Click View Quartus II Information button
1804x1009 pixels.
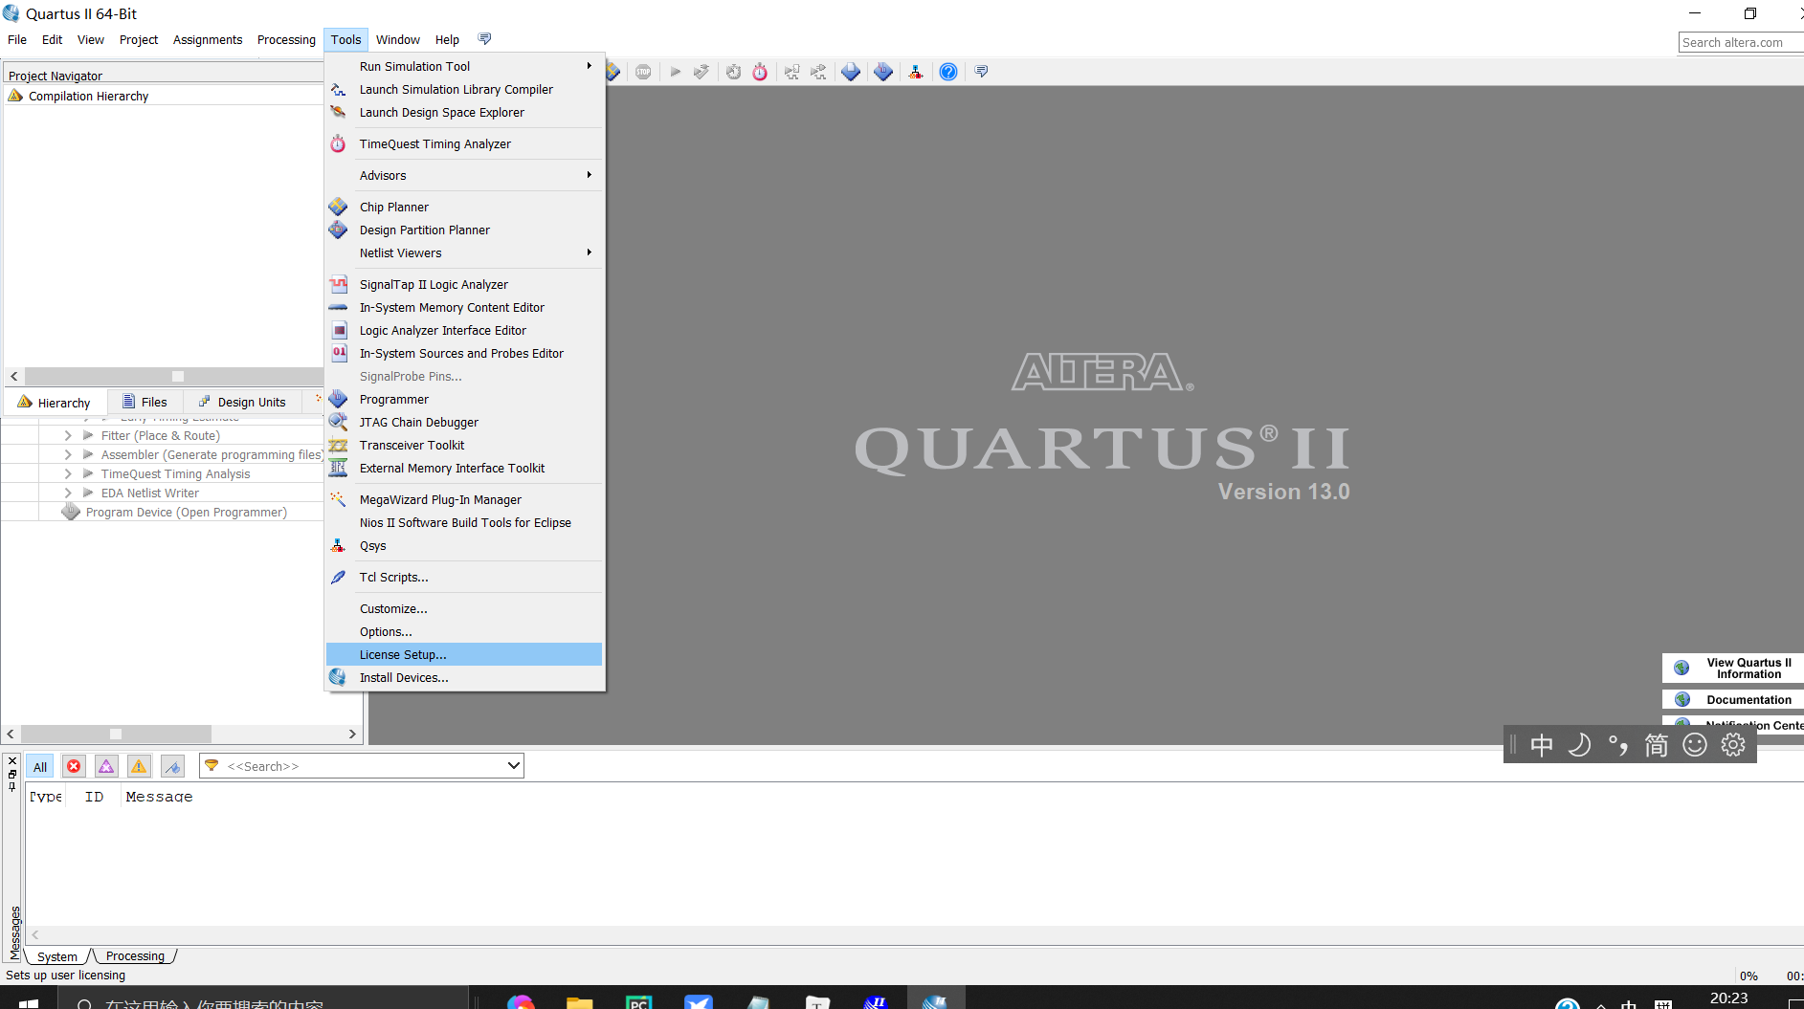(1733, 669)
